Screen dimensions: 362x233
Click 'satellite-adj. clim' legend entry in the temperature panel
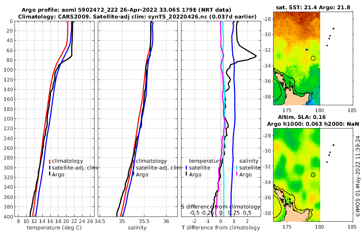[74, 168]
